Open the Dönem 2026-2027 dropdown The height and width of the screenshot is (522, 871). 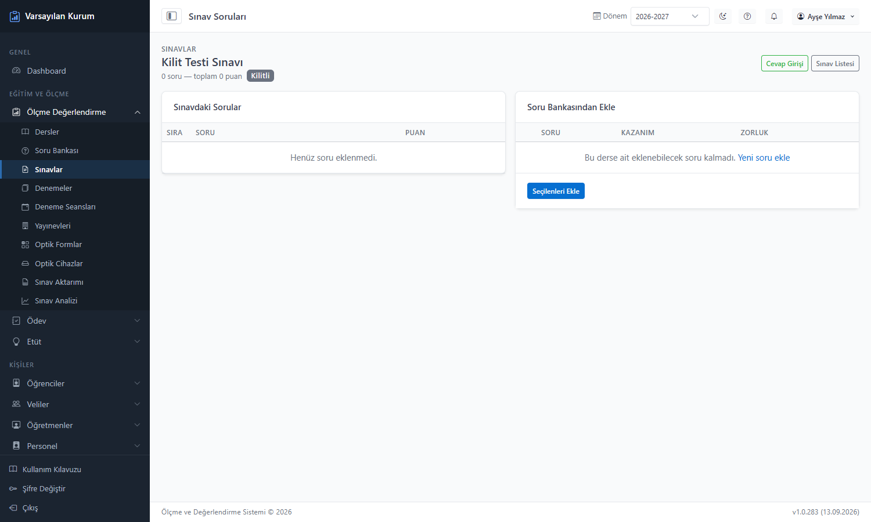pyautogui.click(x=670, y=16)
